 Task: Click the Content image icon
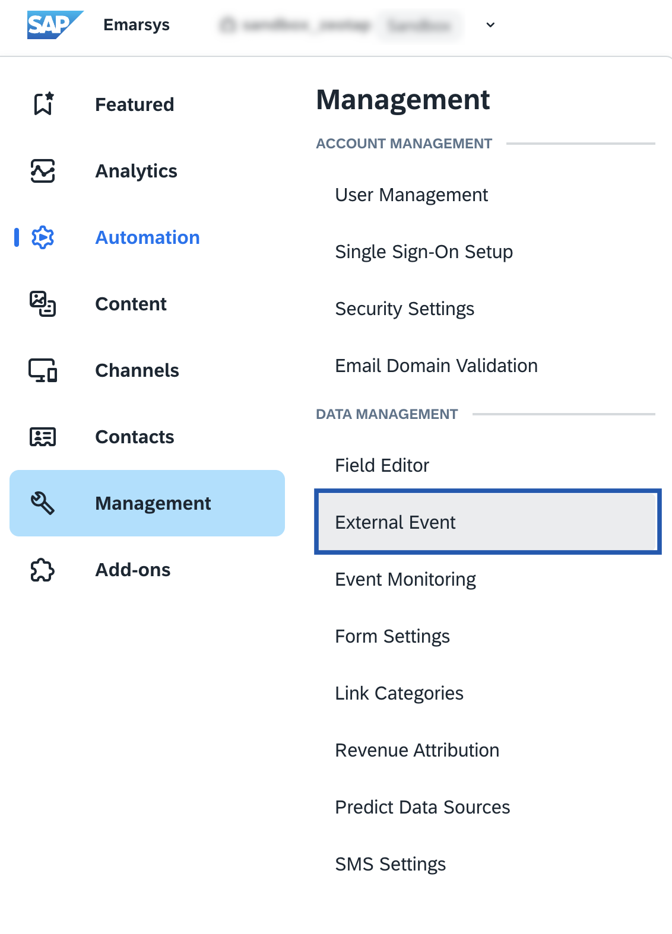point(43,304)
